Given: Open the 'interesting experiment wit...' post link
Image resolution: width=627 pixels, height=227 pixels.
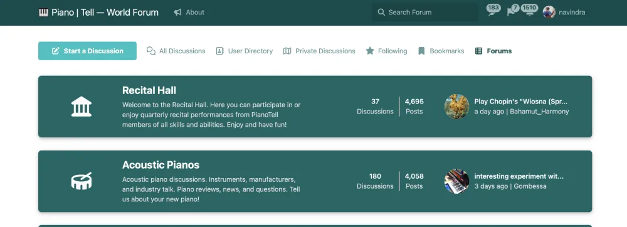Looking at the screenshot, I should tap(519, 176).
